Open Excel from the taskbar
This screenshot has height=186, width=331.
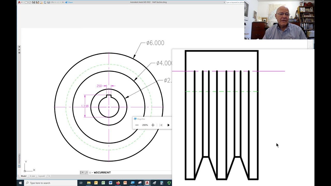103,183
